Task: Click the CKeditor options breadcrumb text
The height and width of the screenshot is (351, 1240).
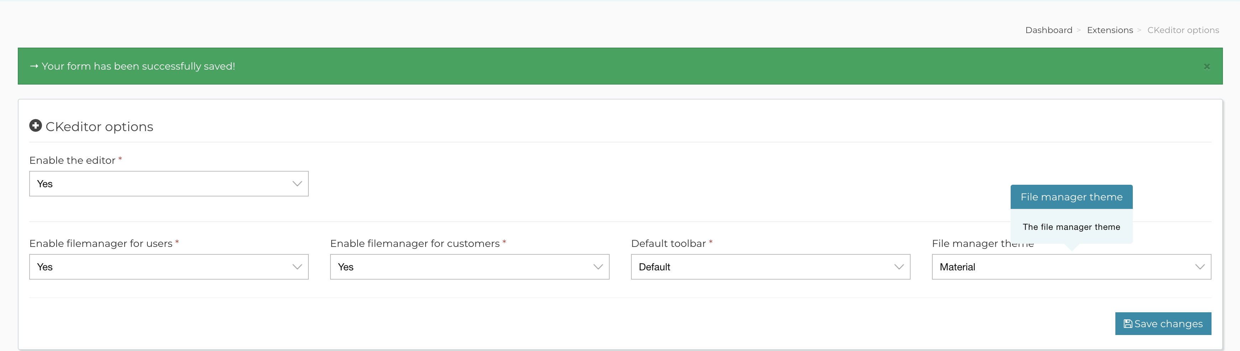Action: [x=1183, y=30]
